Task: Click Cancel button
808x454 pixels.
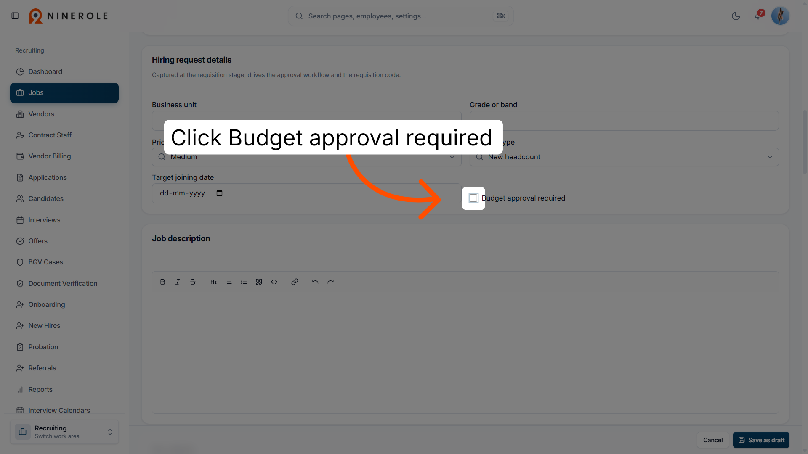Action: coord(713,440)
